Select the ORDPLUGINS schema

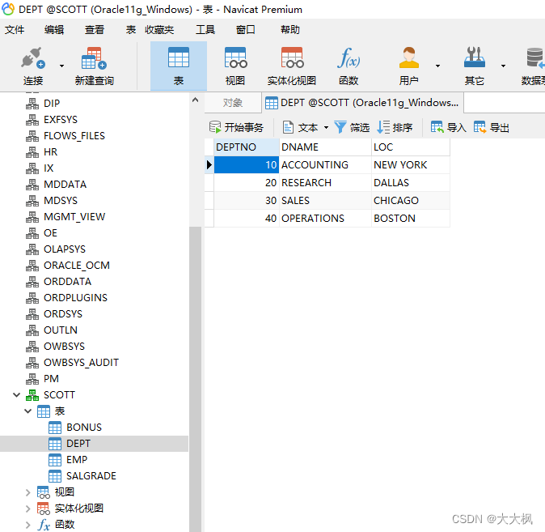[75, 298]
